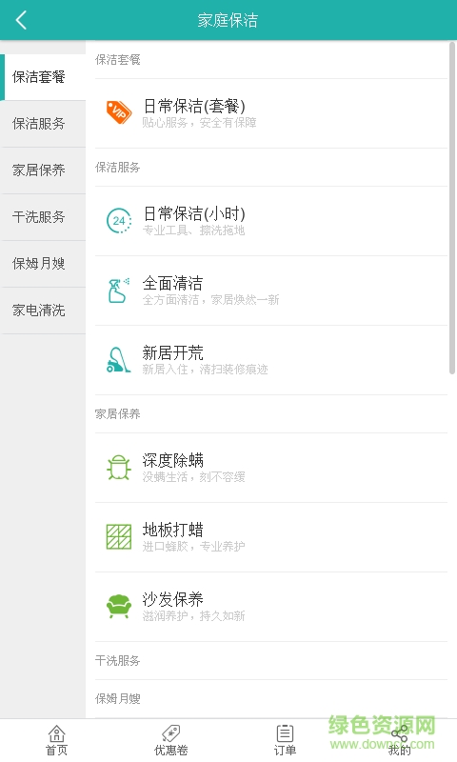The image size is (457, 762).
Task: Tap the spray bottle icon for 全面清洁
Action: pos(119,291)
